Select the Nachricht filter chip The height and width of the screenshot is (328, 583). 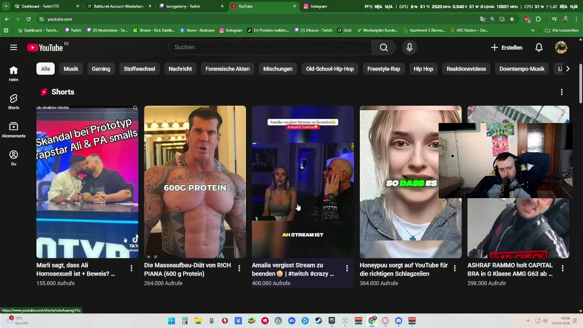coord(180,69)
